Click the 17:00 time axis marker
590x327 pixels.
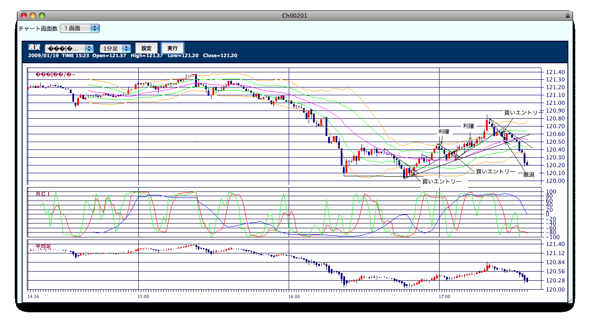point(444,297)
